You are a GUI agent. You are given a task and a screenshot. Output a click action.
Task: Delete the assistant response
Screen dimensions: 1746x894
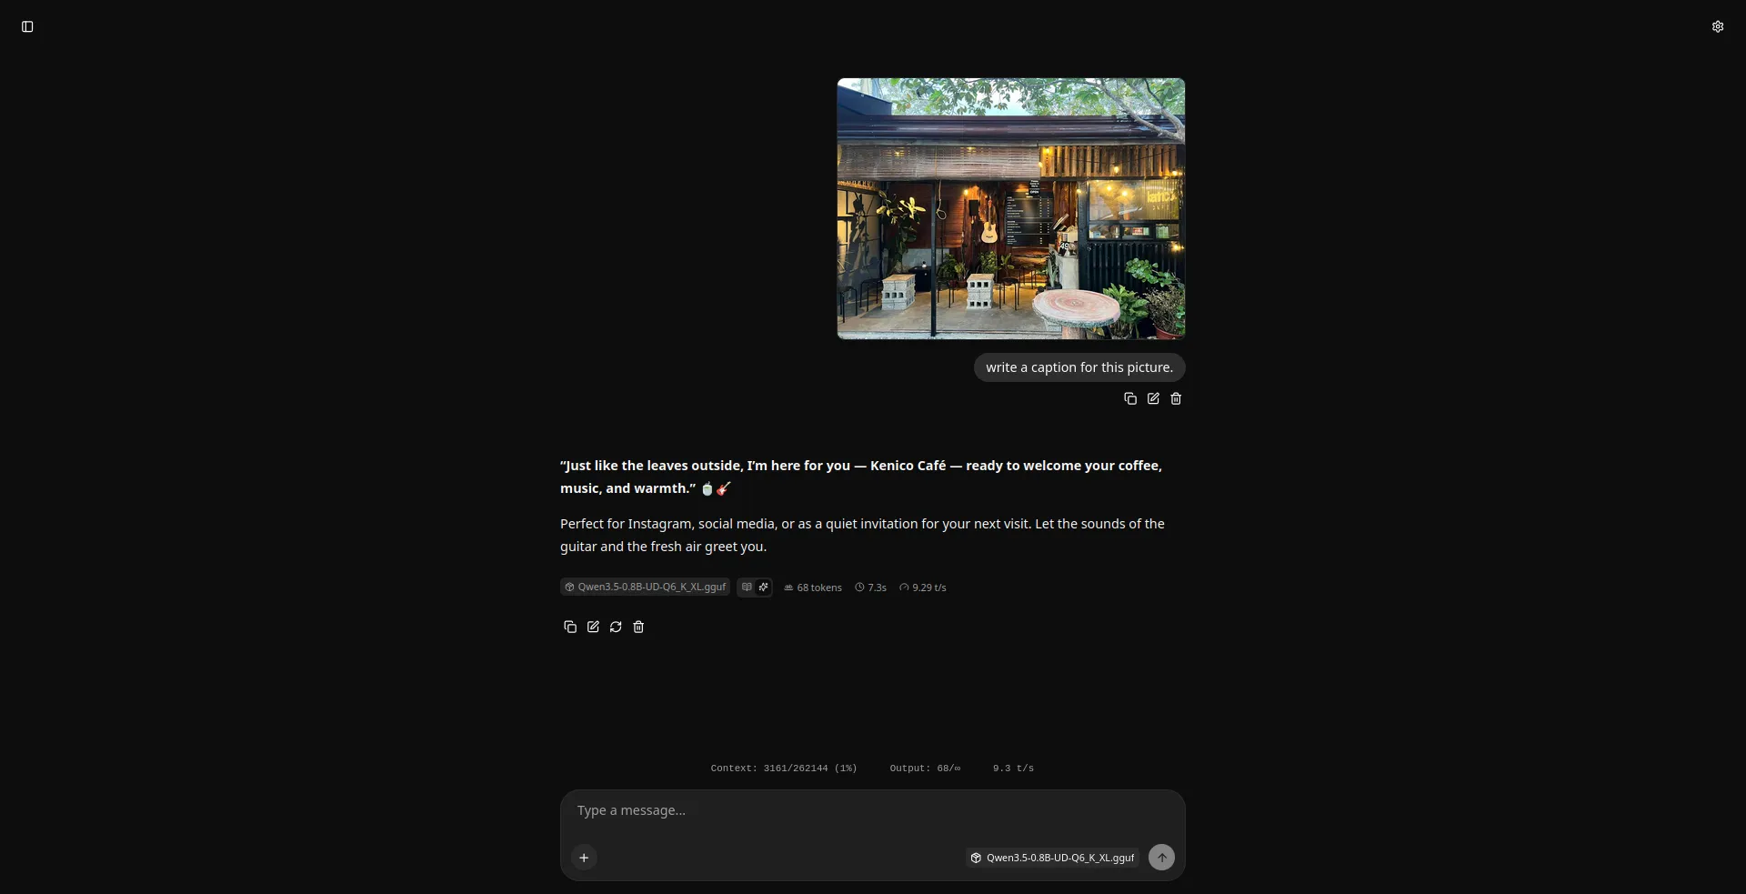pyautogui.click(x=638, y=627)
